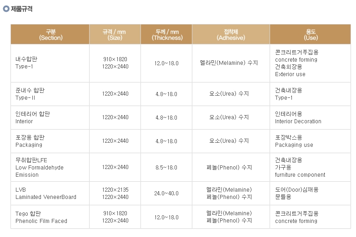Select the 규격 / mm (Size) header

pos(115,34)
